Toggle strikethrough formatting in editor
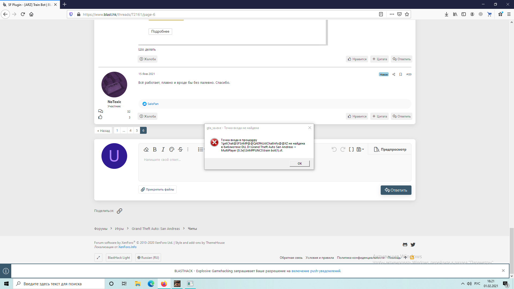Viewport: 514px width, 289px height. [180, 149]
